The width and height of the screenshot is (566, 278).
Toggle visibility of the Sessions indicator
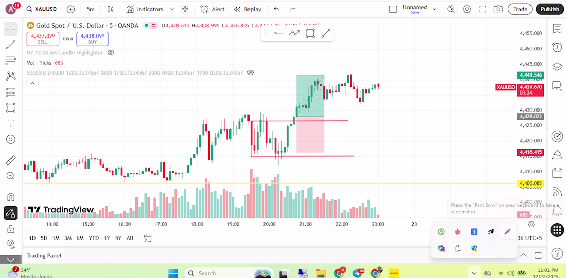(x=251, y=73)
